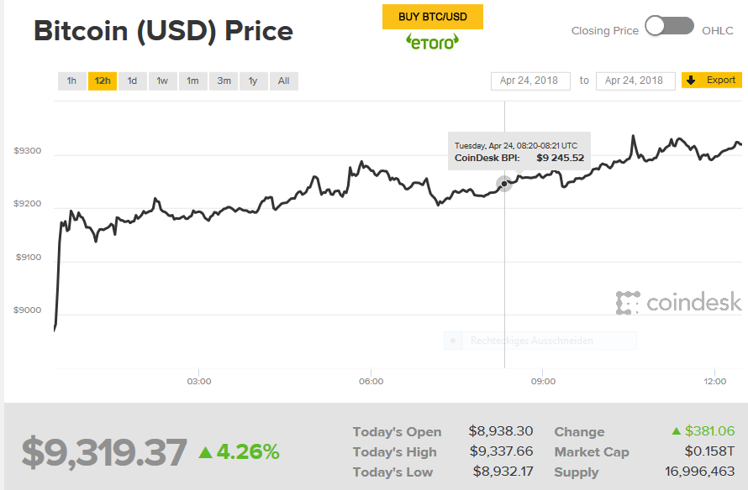Viewport: 748px width, 490px height.
Task: Choose the 1m time range
Action: point(193,81)
